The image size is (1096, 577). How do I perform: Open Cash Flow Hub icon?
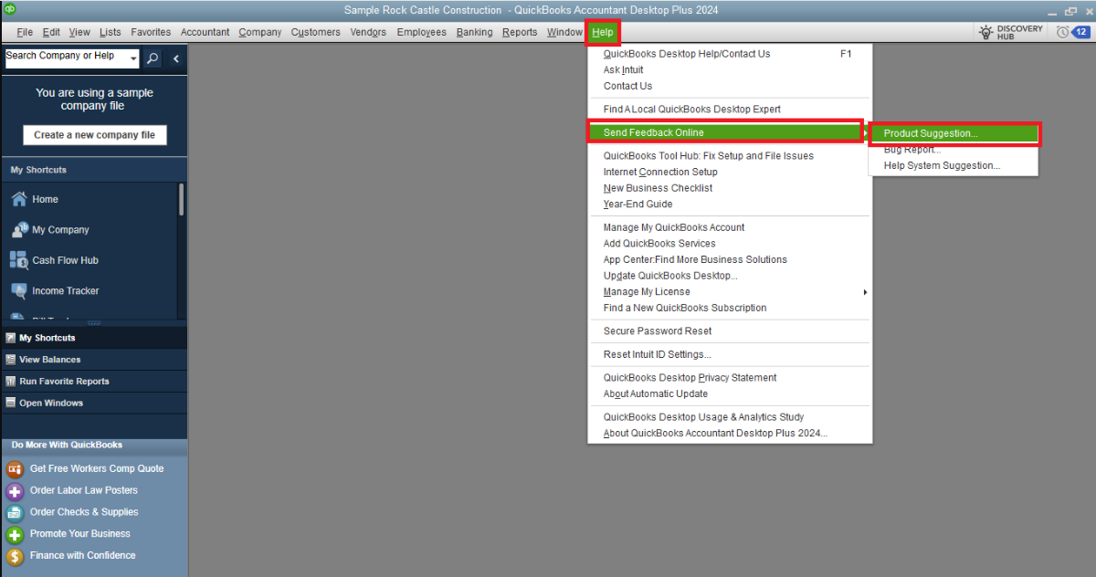(x=18, y=260)
